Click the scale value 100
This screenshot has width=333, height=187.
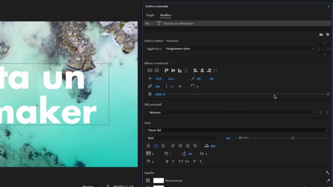tap(157, 87)
